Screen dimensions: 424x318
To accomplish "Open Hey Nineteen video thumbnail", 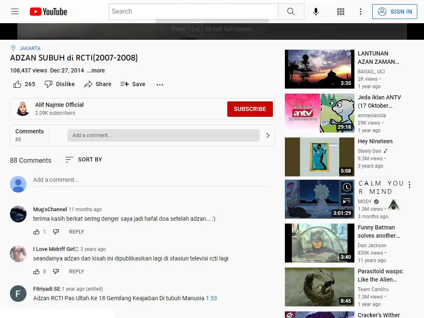I will (x=319, y=157).
